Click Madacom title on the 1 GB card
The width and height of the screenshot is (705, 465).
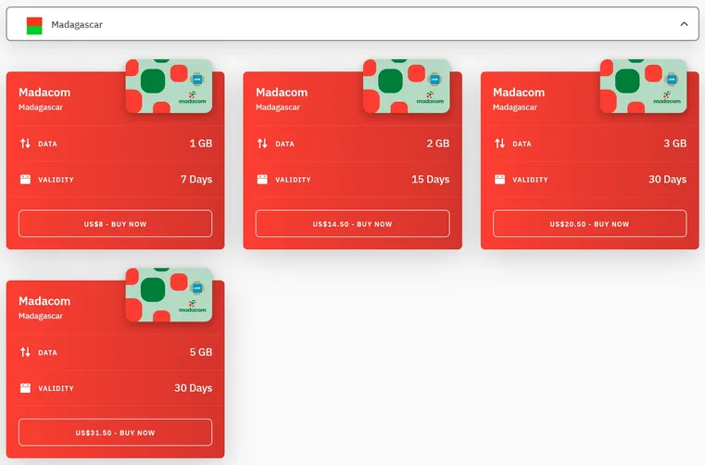pyautogui.click(x=44, y=93)
